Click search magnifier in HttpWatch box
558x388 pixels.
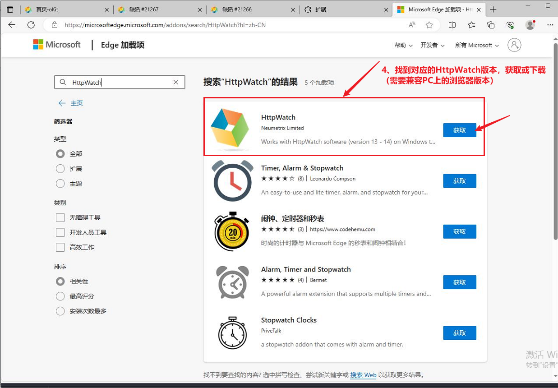pyautogui.click(x=63, y=82)
